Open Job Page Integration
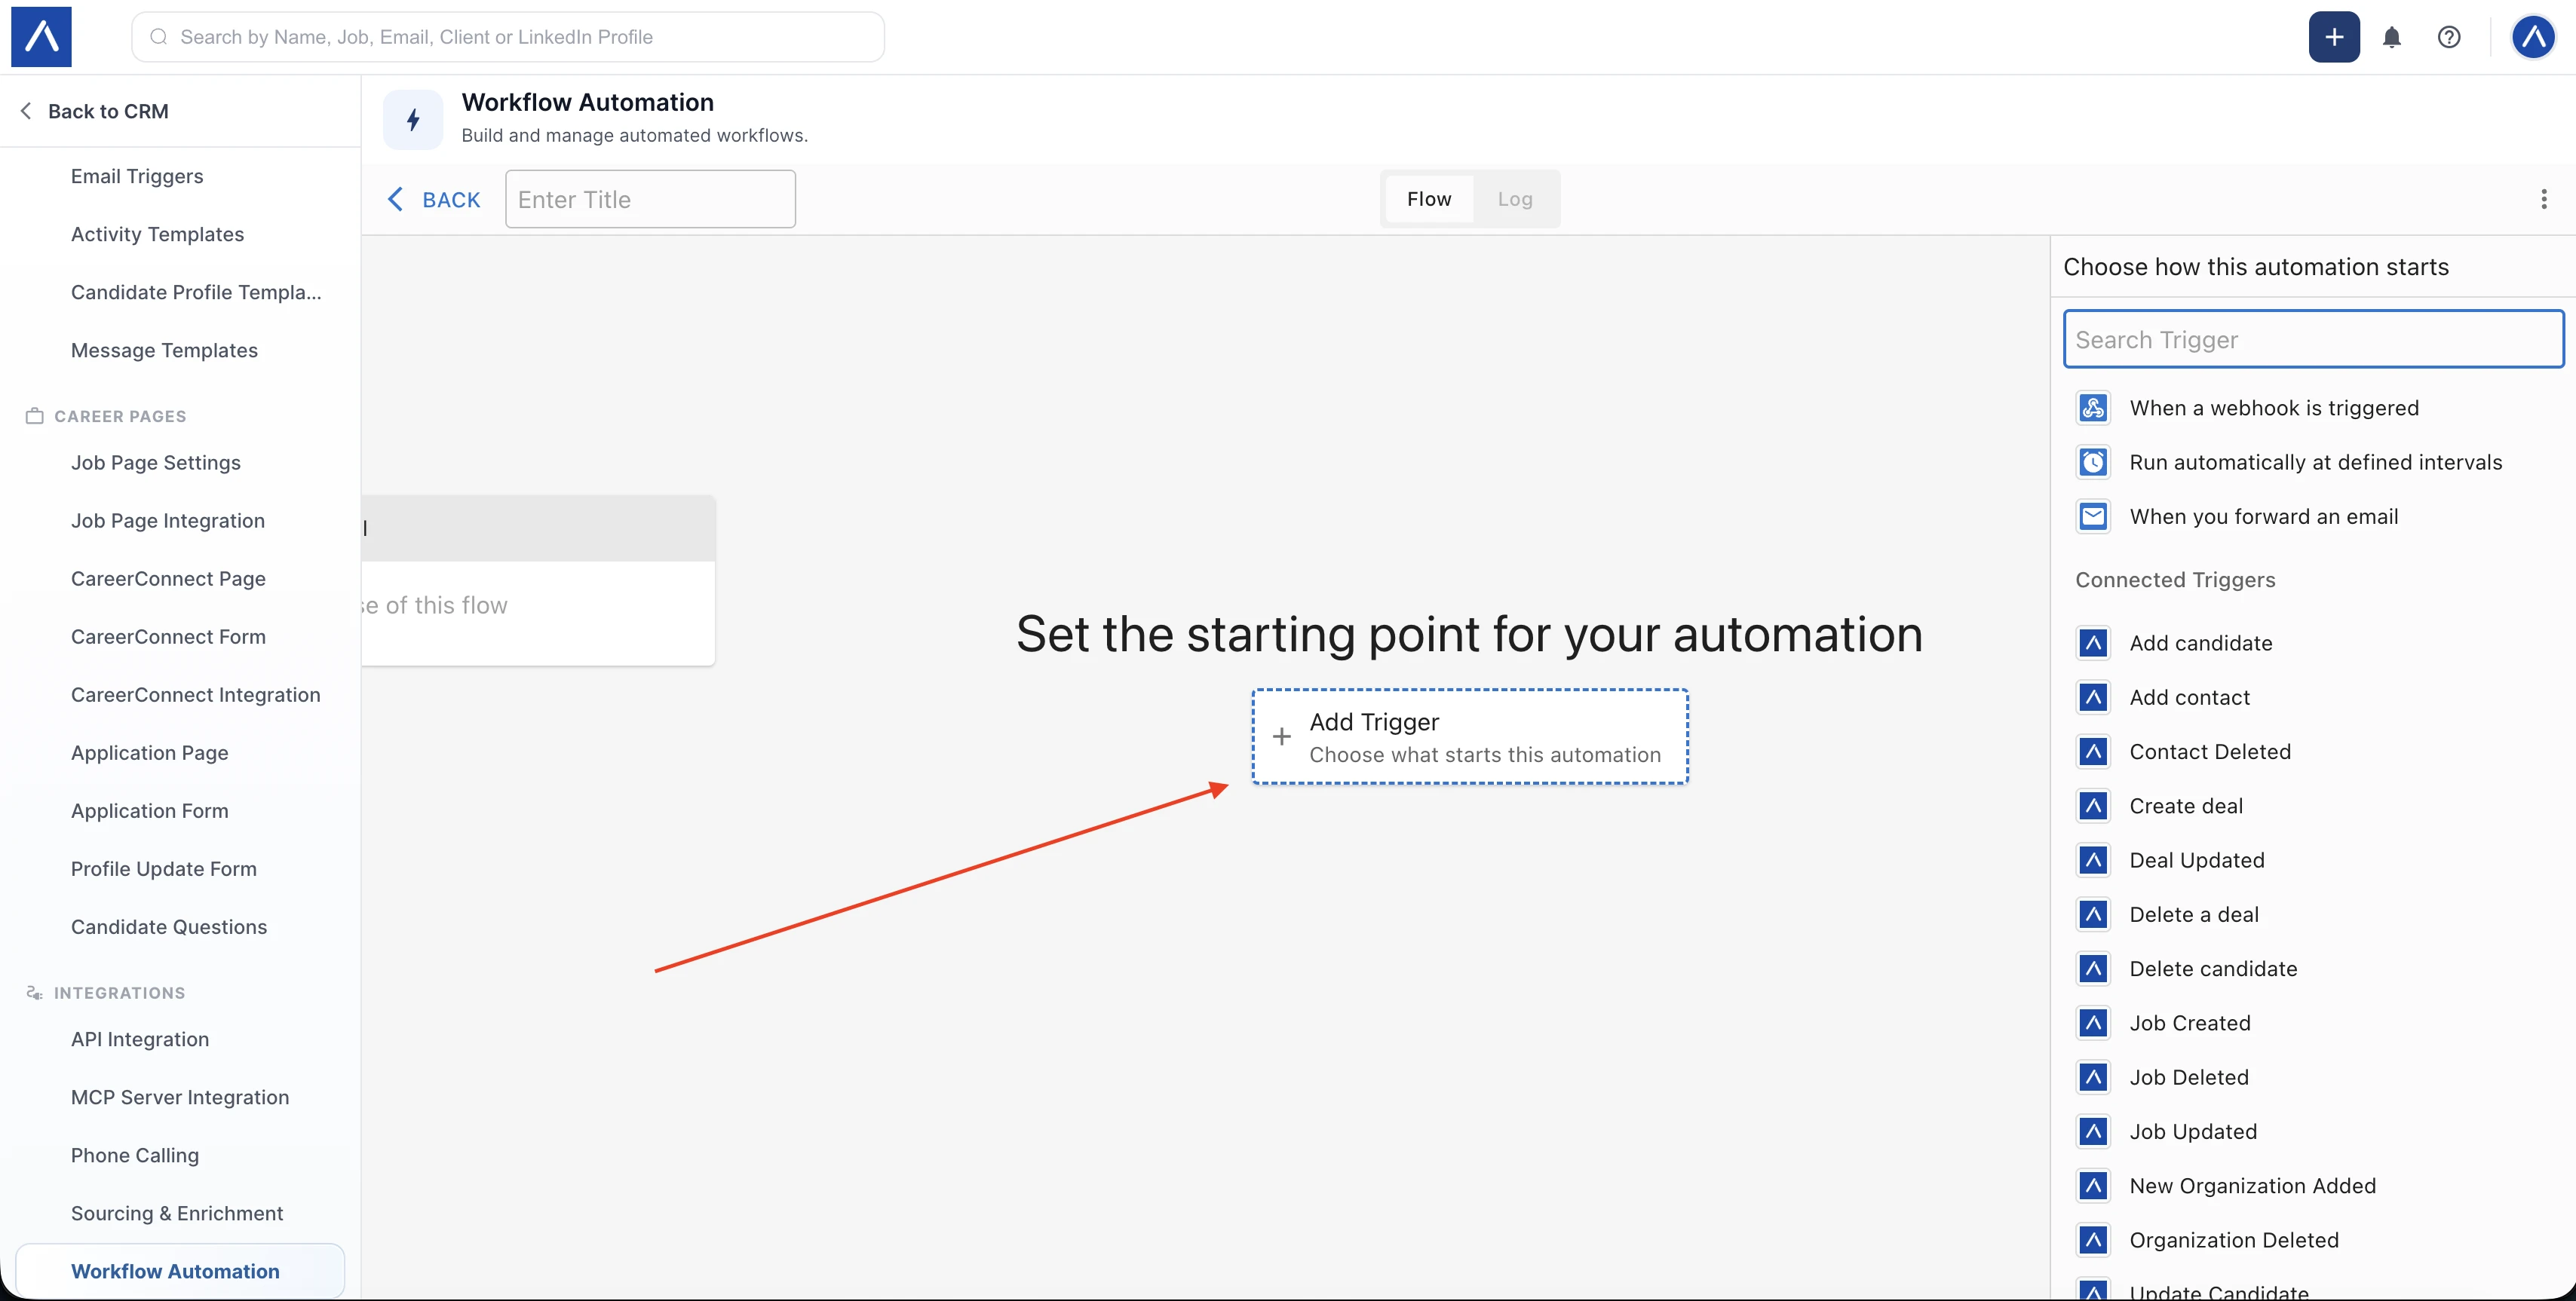 tap(167, 521)
